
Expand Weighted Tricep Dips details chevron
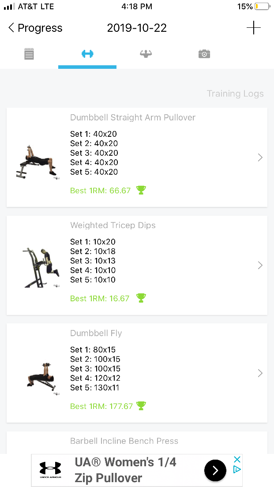[x=260, y=265]
